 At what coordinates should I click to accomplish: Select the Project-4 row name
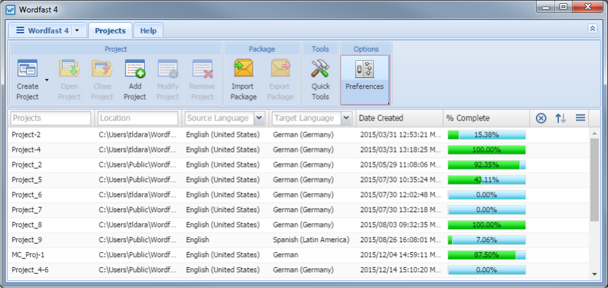click(26, 149)
